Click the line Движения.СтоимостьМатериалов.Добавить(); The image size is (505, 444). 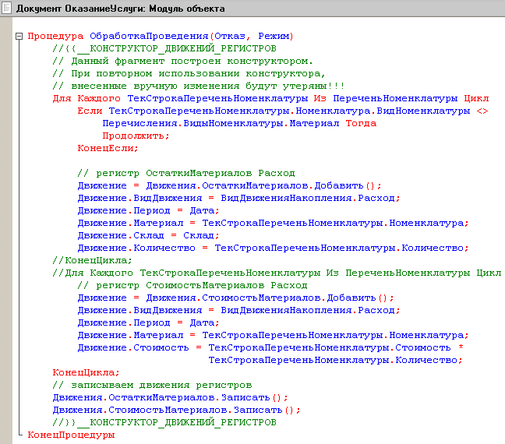coord(236,298)
